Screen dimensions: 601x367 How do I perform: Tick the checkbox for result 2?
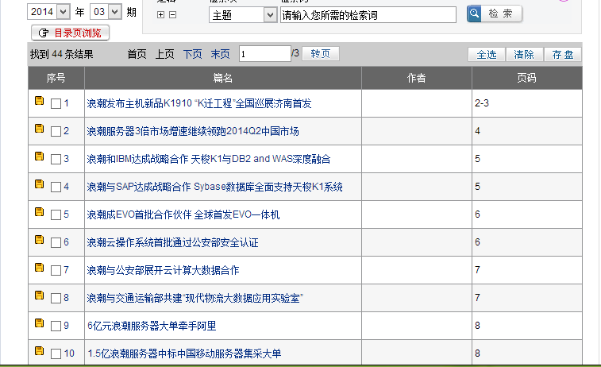[56, 132]
